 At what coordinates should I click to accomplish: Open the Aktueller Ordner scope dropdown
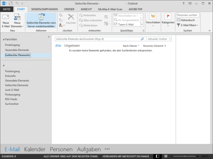point(159,39)
